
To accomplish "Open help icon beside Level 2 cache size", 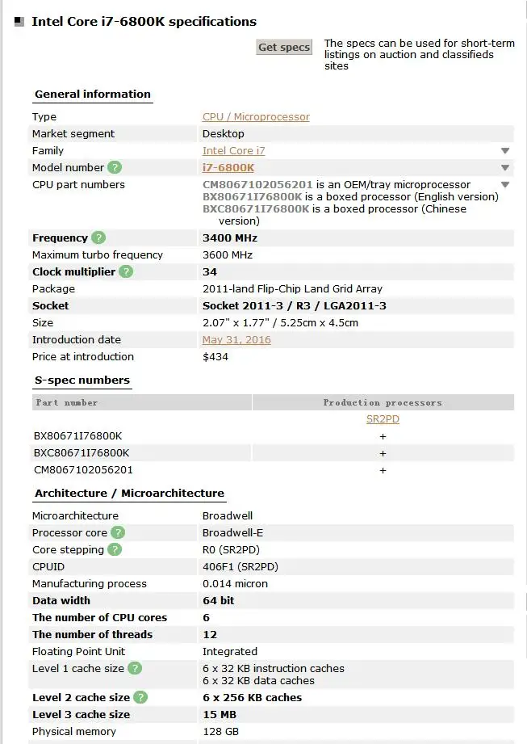I will coord(140,697).
